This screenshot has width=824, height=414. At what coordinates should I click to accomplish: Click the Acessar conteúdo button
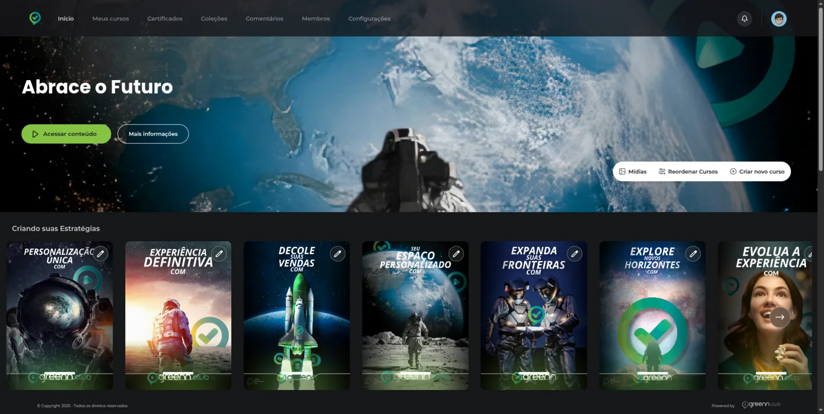[66, 134]
